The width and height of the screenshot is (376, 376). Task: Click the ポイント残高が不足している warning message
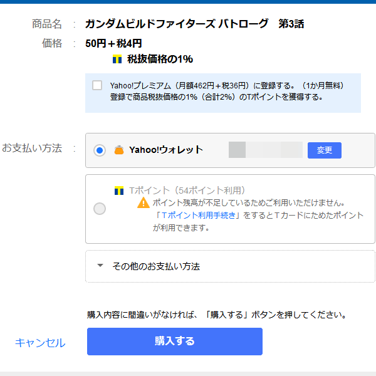pyautogui.click(x=249, y=203)
